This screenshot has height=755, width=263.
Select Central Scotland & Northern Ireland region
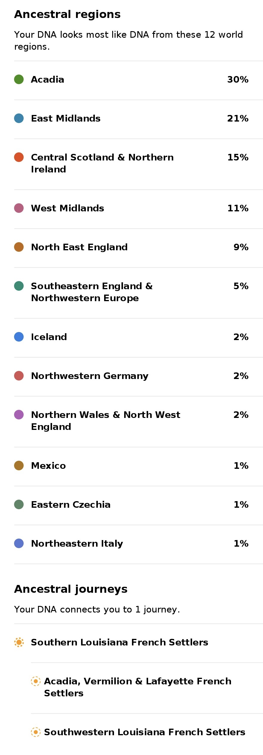(139, 164)
